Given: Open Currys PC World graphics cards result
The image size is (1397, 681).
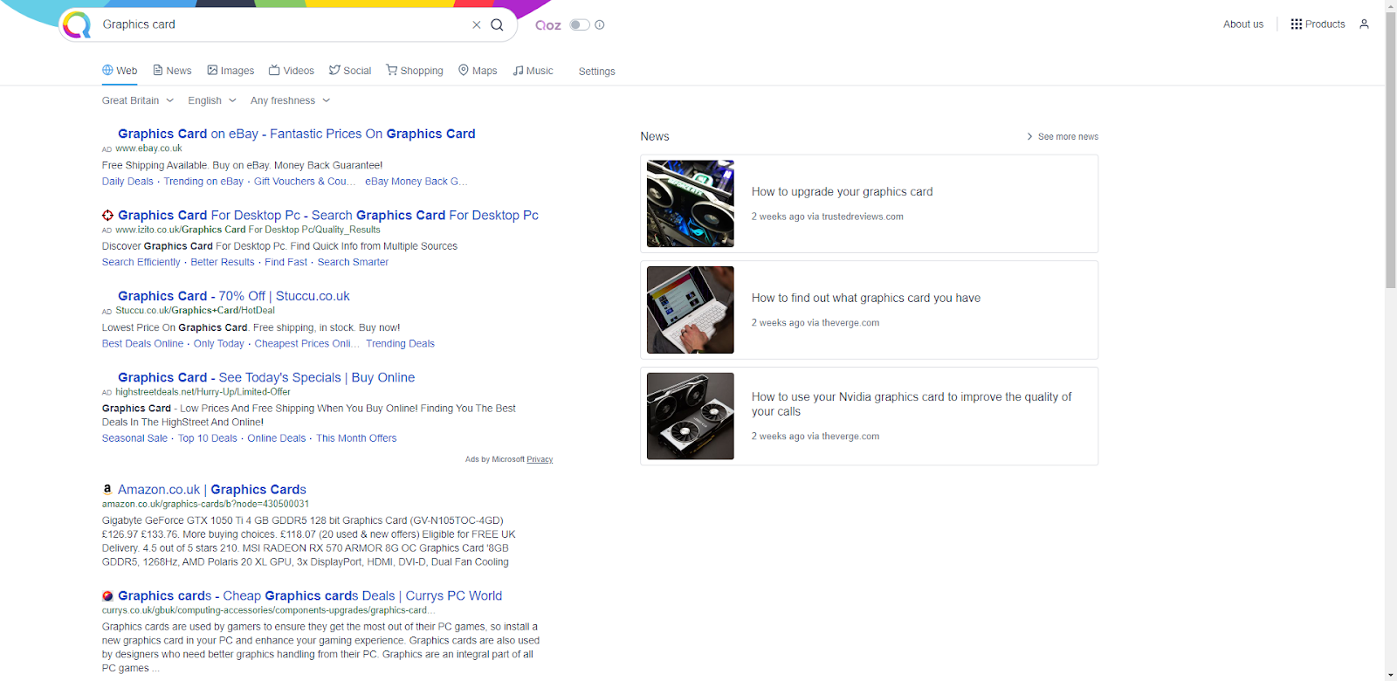Looking at the screenshot, I should click(x=310, y=596).
